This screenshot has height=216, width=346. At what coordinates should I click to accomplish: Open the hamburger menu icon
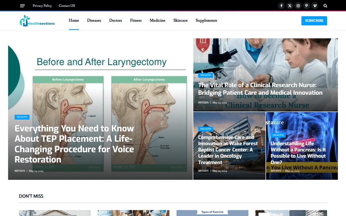pos(22,6)
